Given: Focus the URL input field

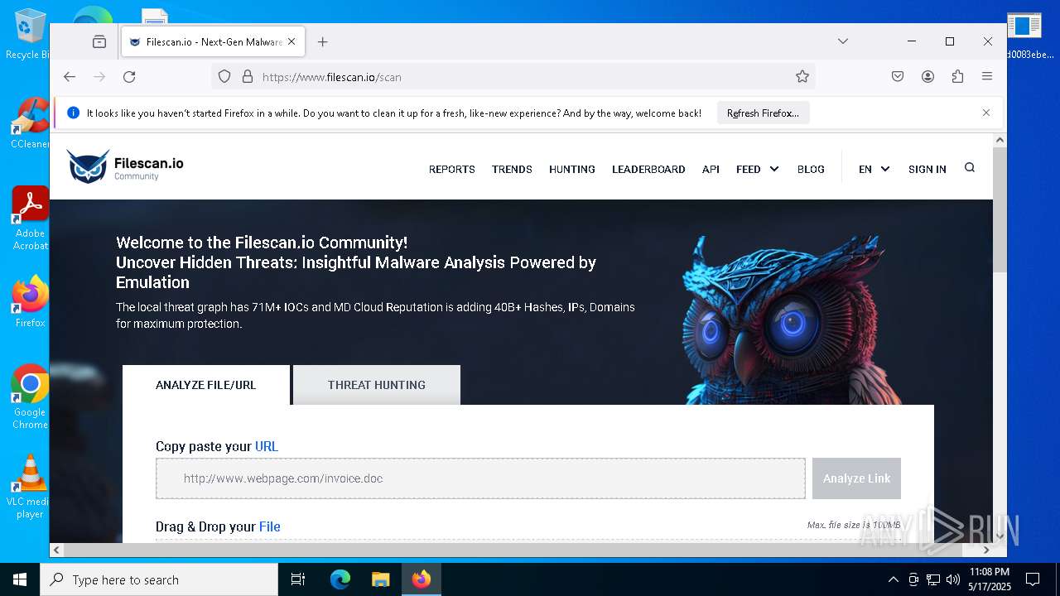Looking at the screenshot, I should pyautogui.click(x=480, y=478).
